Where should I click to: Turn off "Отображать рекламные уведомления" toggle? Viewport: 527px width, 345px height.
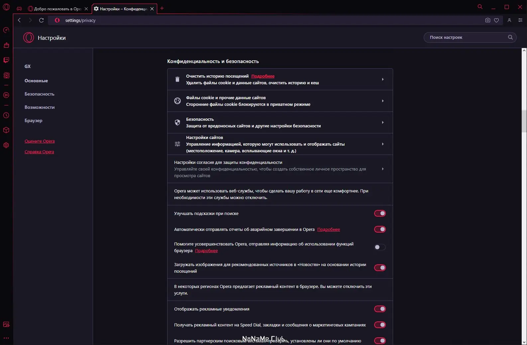click(380, 309)
